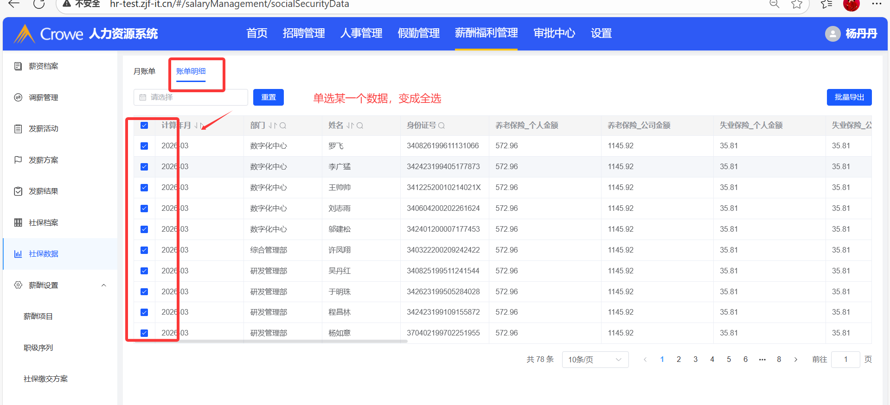
Task: Click the 重置 button
Action: (268, 97)
